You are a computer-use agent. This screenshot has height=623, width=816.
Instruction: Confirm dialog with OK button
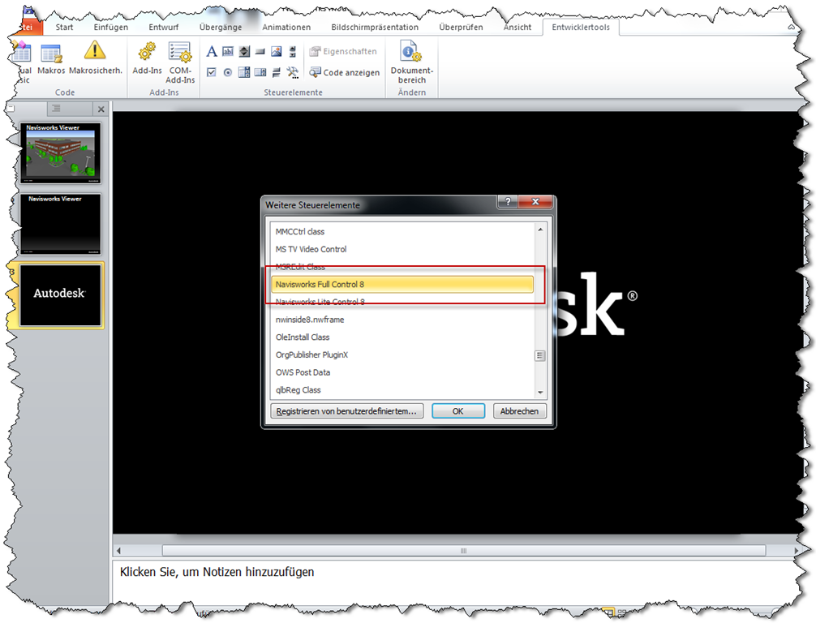pyautogui.click(x=457, y=411)
